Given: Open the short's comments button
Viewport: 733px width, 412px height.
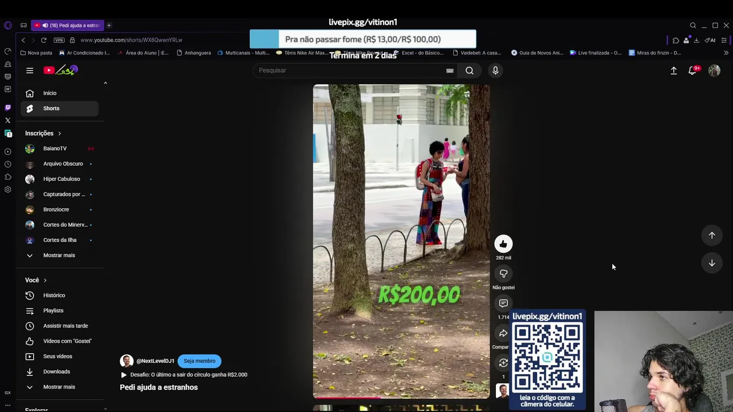Looking at the screenshot, I should click(x=503, y=303).
